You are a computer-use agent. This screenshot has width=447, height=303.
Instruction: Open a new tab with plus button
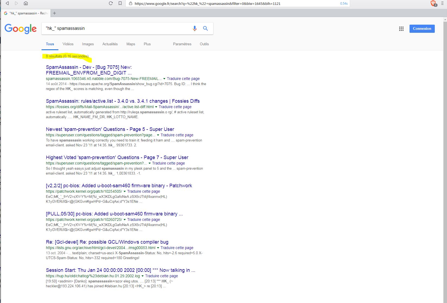pyautogui.click(x=55, y=13)
